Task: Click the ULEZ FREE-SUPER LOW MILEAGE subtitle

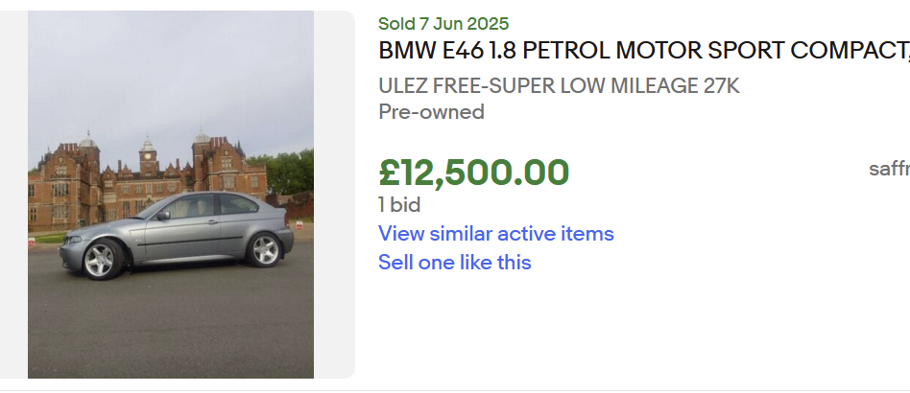Action: coord(559,86)
